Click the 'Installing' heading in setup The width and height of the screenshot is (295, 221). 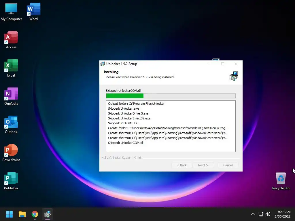(111, 72)
